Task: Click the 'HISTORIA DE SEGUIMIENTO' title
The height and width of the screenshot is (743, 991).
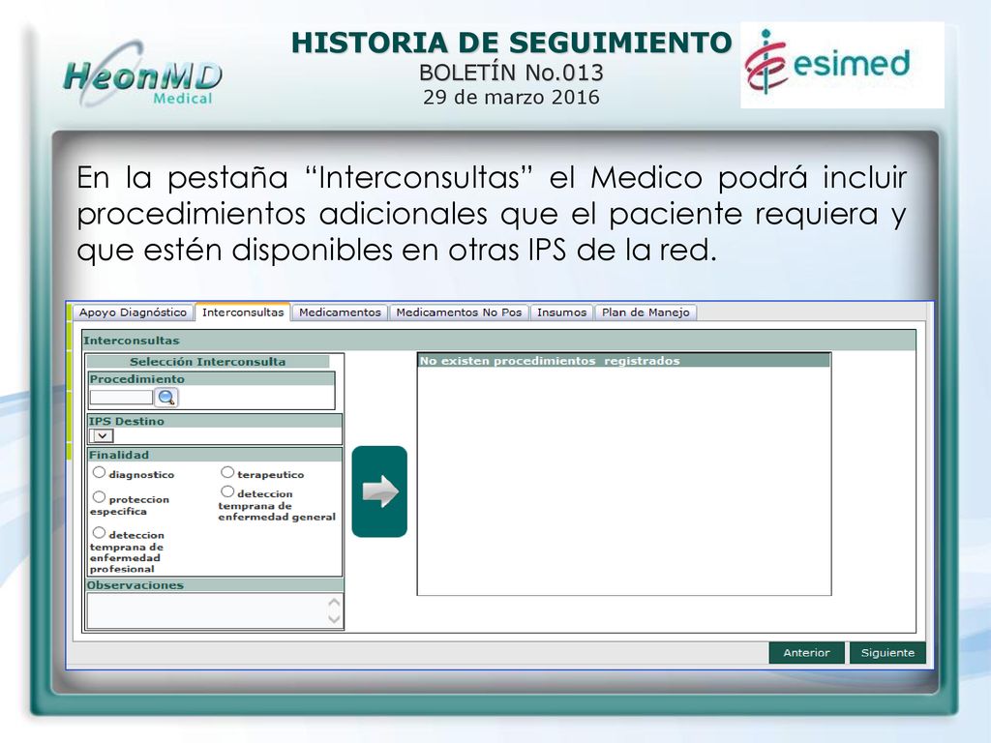Action: tap(511, 43)
